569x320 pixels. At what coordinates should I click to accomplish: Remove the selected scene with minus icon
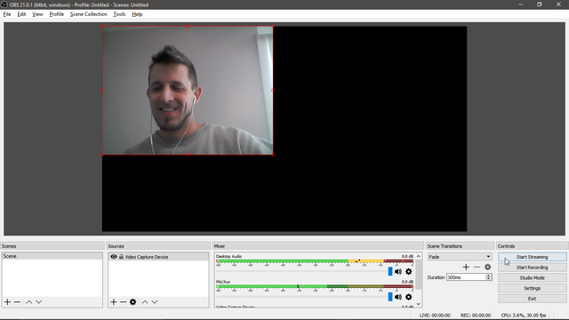(x=17, y=302)
